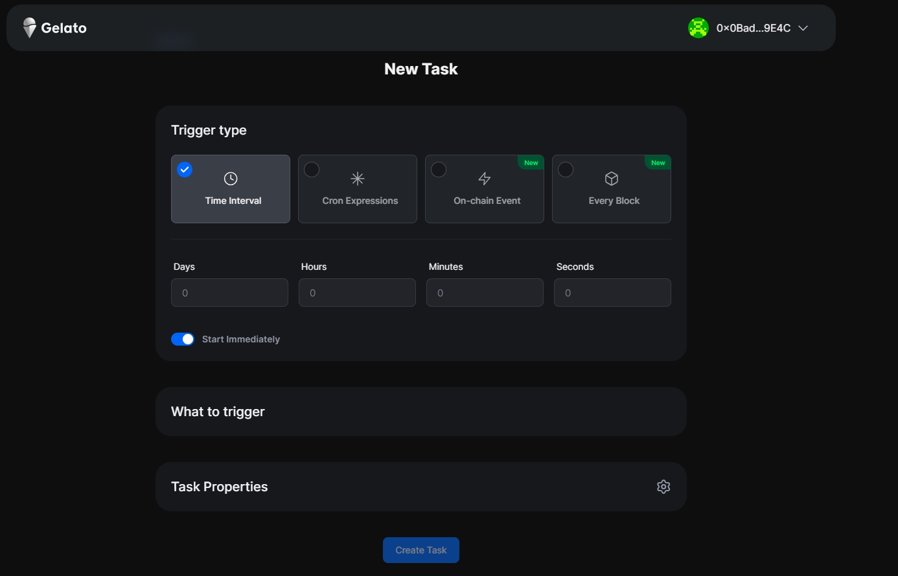Expand the What to trigger section
The width and height of the screenshot is (898, 576).
pyautogui.click(x=218, y=412)
